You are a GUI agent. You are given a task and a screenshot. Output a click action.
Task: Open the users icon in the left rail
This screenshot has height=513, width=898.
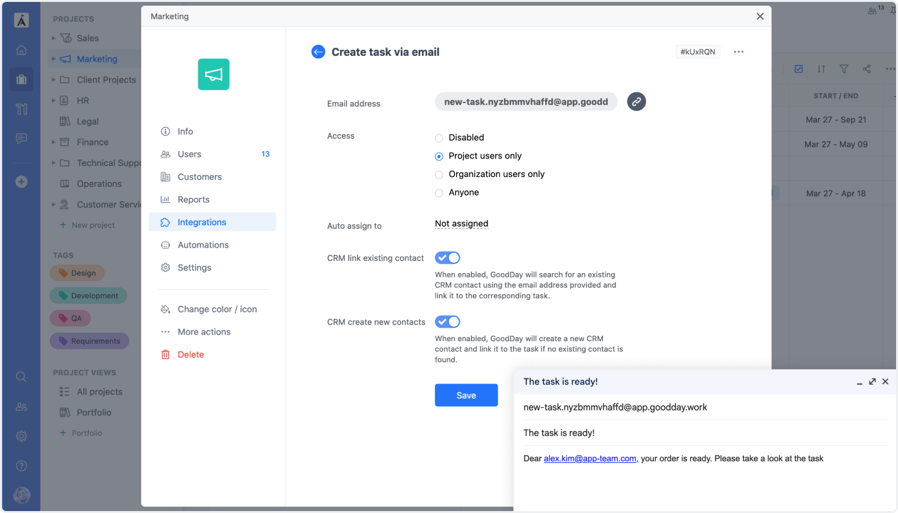pyautogui.click(x=21, y=407)
